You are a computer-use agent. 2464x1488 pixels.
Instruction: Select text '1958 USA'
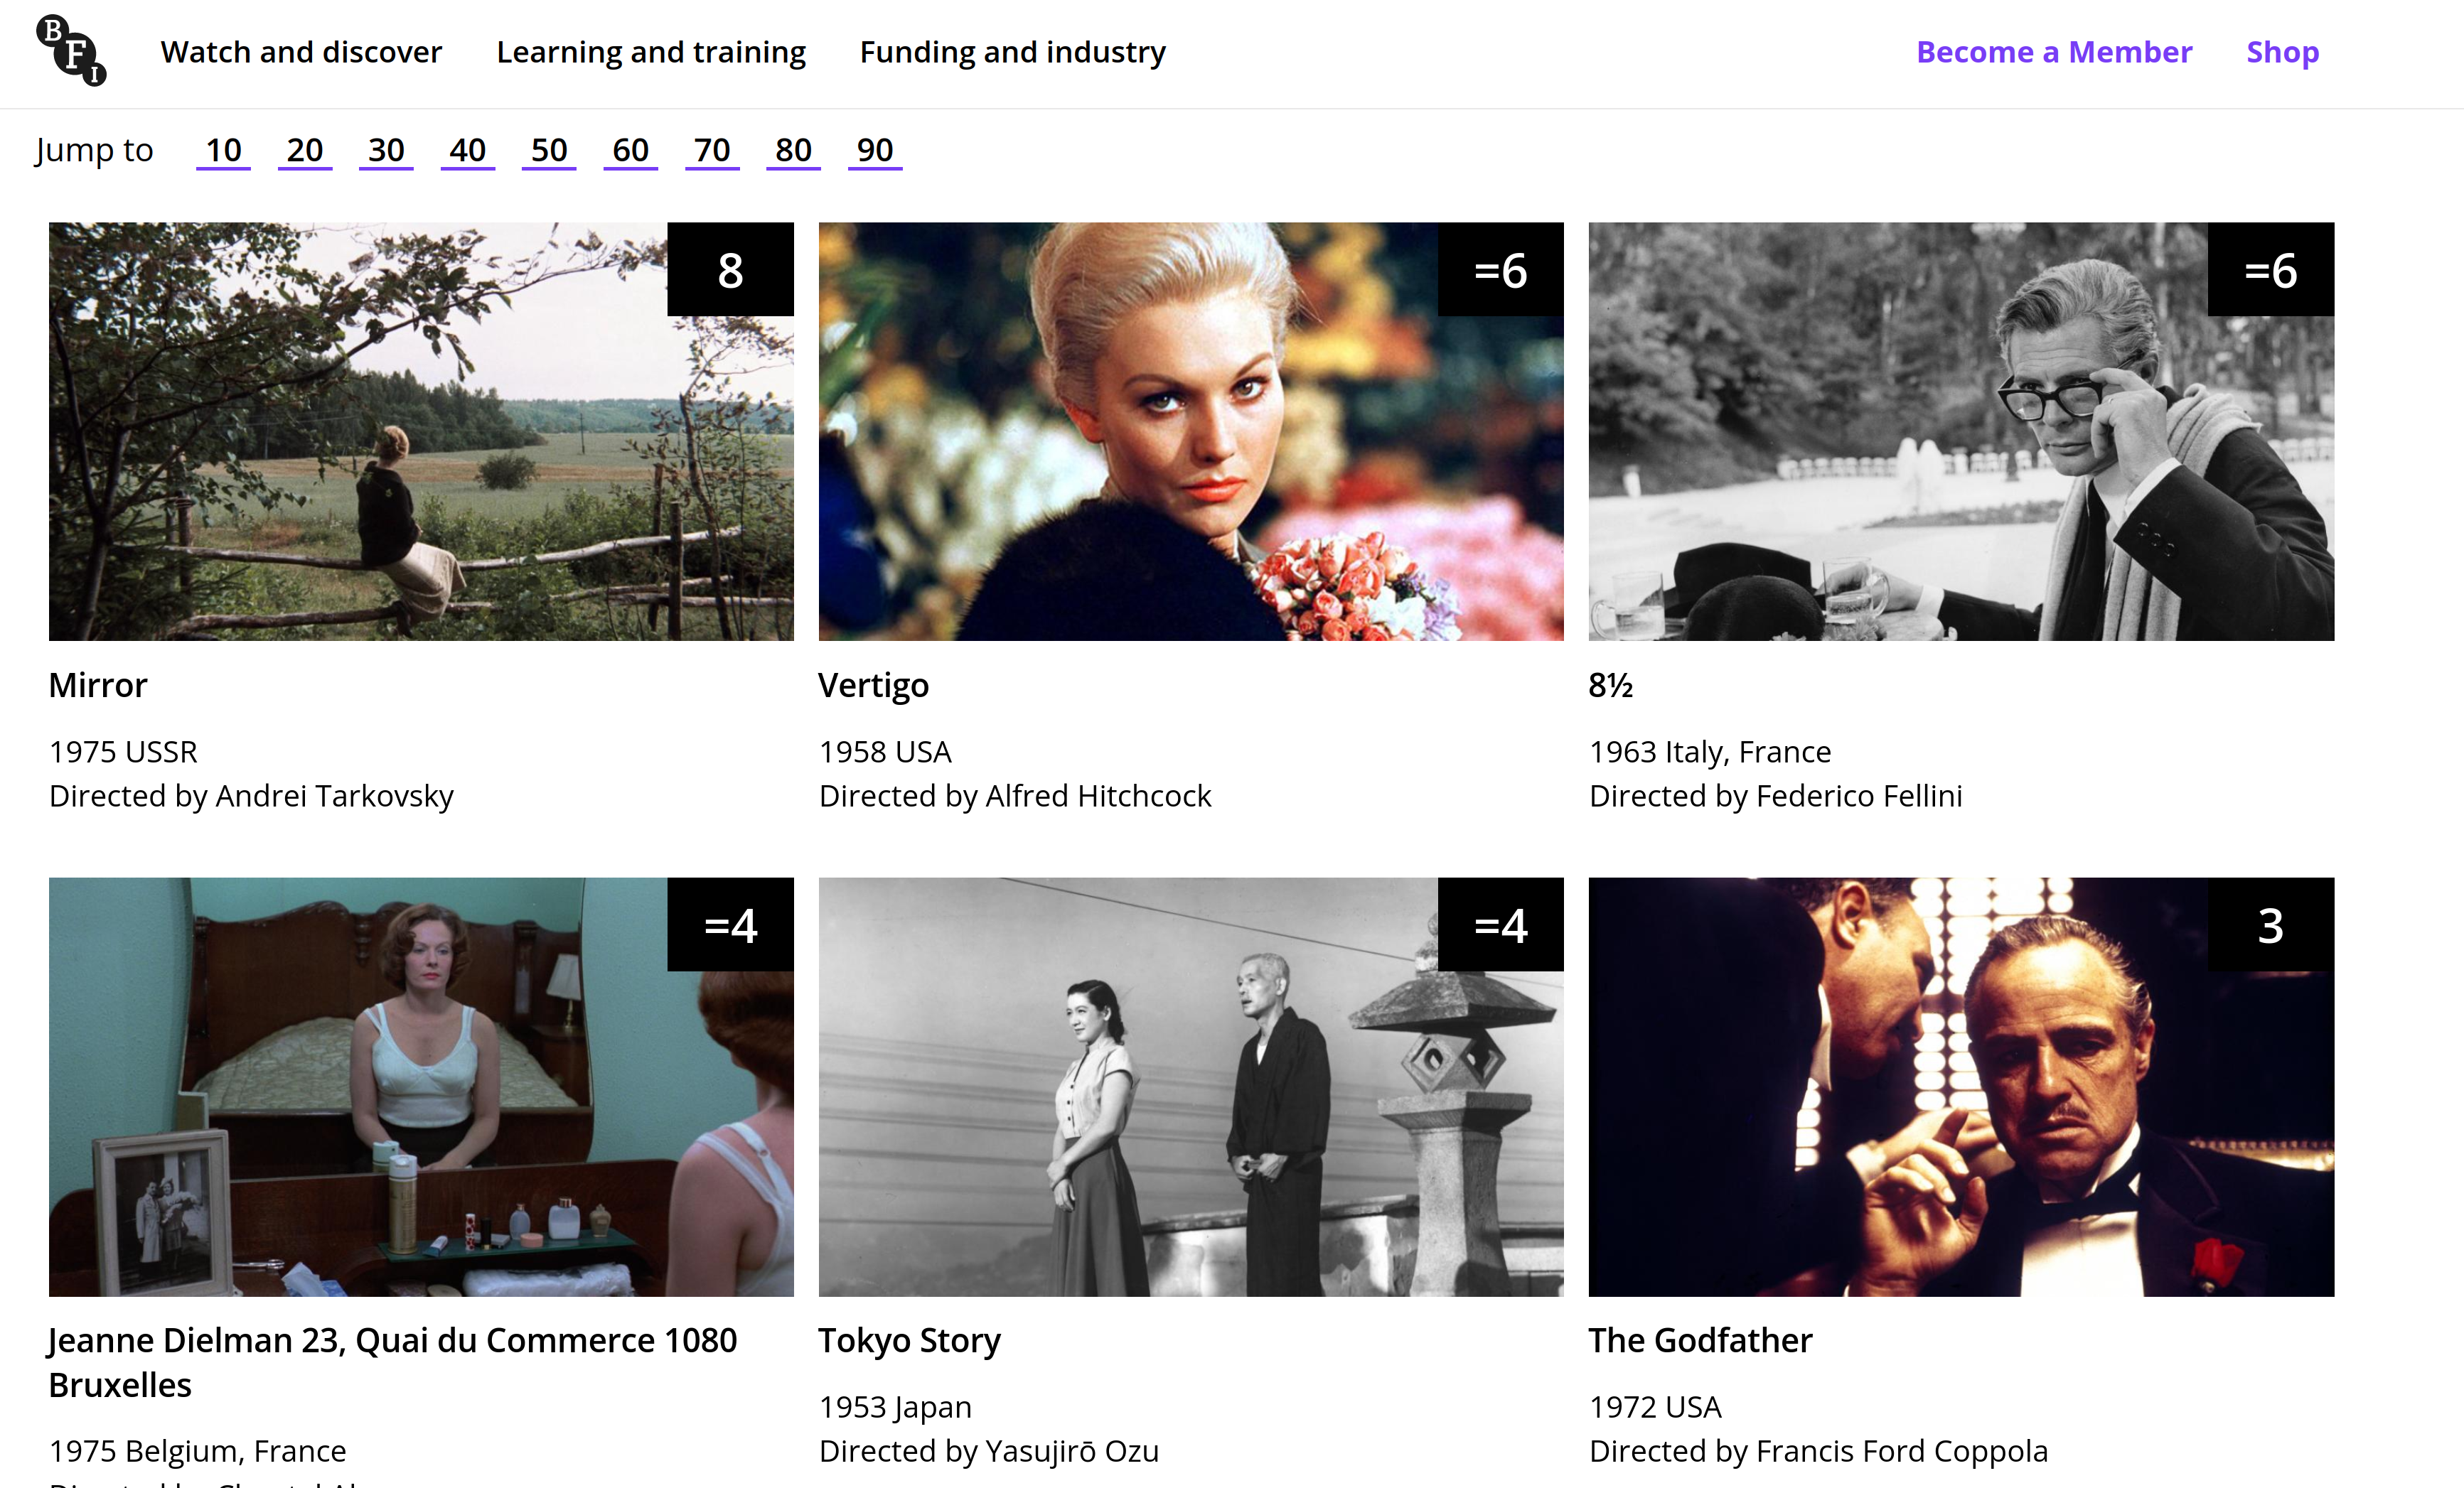[885, 752]
